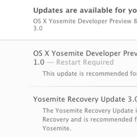137x137 pixels.
Task: Click the gray "3.0" under the heading summary
Action: coord(38,28)
